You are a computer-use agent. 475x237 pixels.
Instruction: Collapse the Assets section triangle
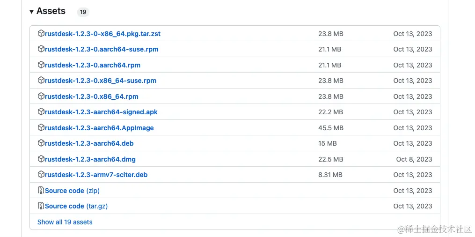pos(31,12)
